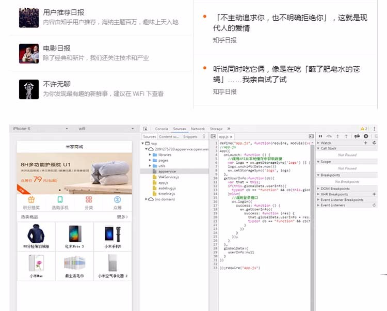Click the step over icon
The width and height of the screenshot is (387, 311).
329,136
